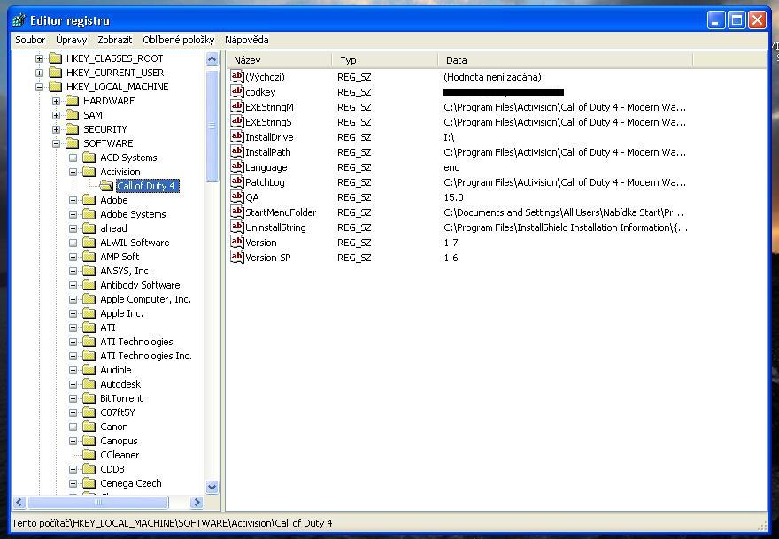Expand the Autodesk key
Screen dimensions: 779x539
coord(73,384)
